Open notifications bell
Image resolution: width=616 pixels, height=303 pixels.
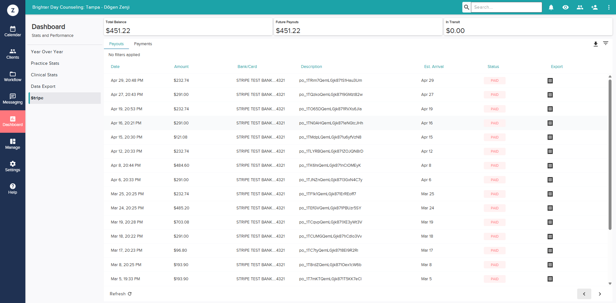551,7
